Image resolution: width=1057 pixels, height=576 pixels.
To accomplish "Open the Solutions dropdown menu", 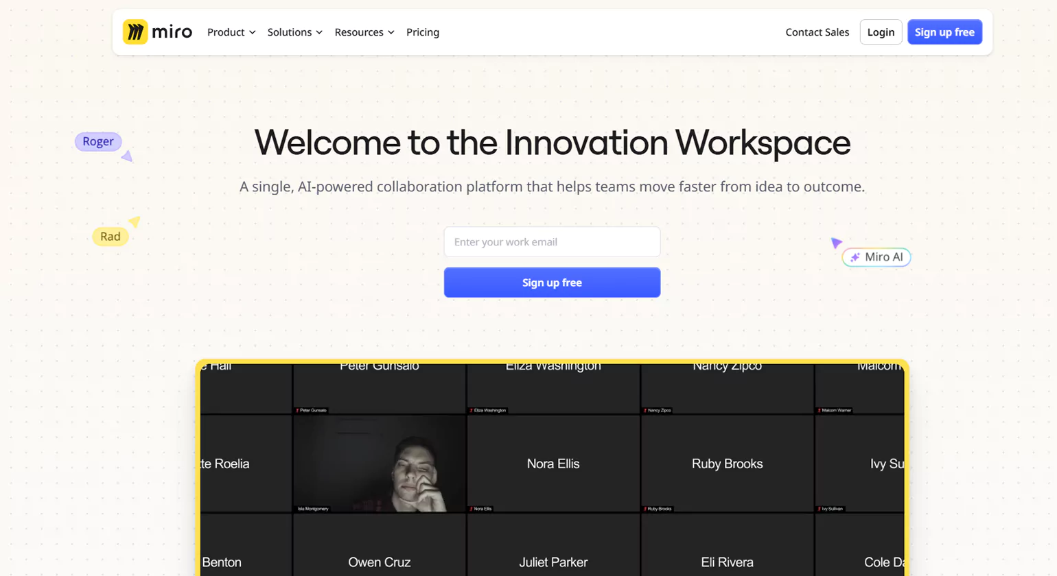I will [x=294, y=32].
